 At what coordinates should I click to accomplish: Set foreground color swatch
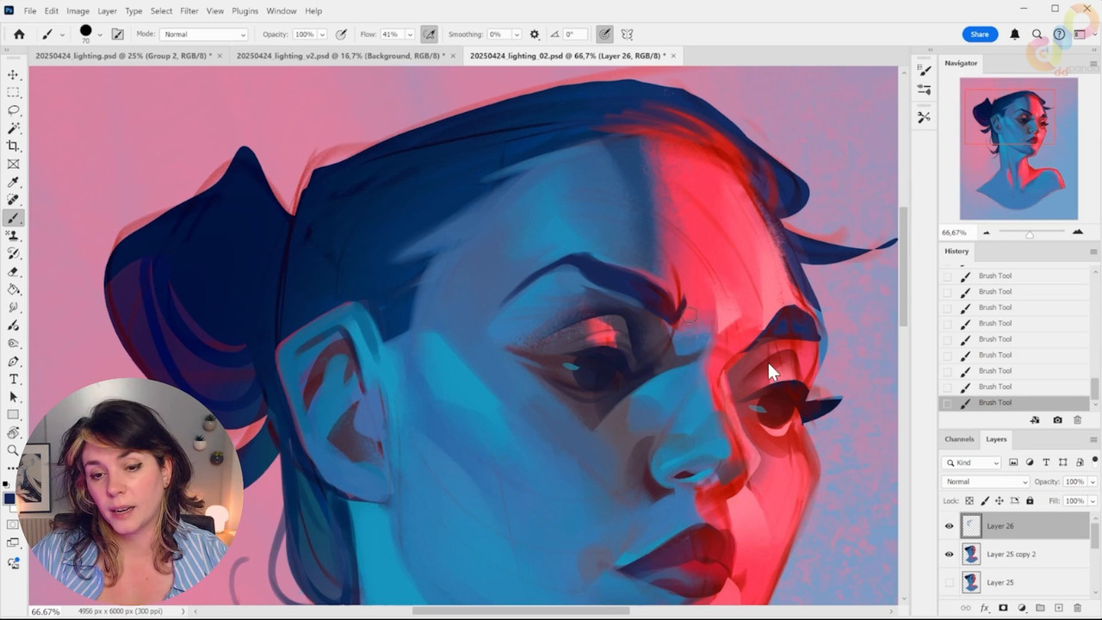tap(9, 499)
